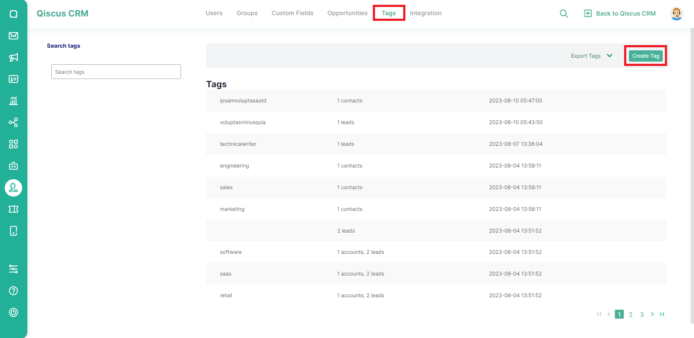The width and height of the screenshot is (694, 338).
Task: Expand the Export Tags dropdown
Action: (x=592, y=56)
